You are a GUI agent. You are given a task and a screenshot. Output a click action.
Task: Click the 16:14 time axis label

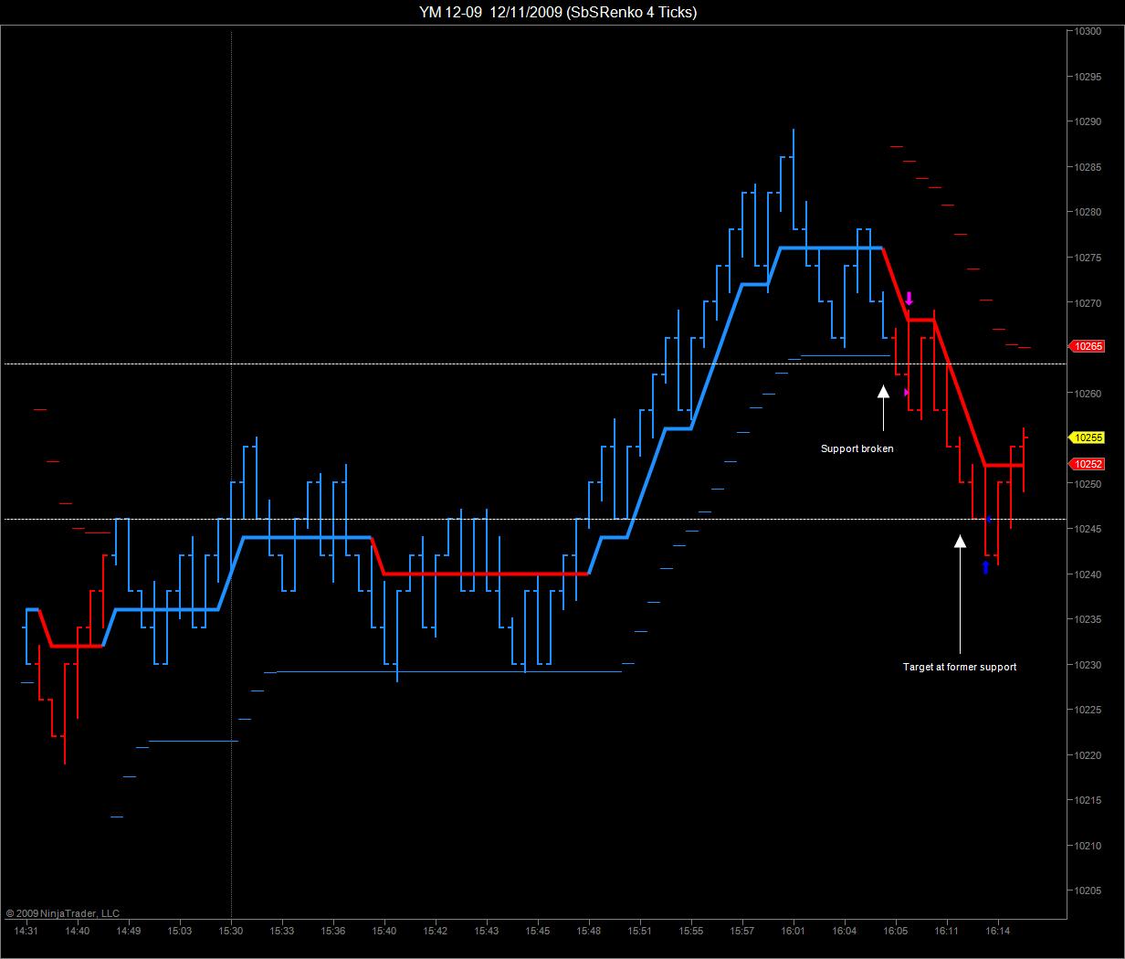click(998, 931)
